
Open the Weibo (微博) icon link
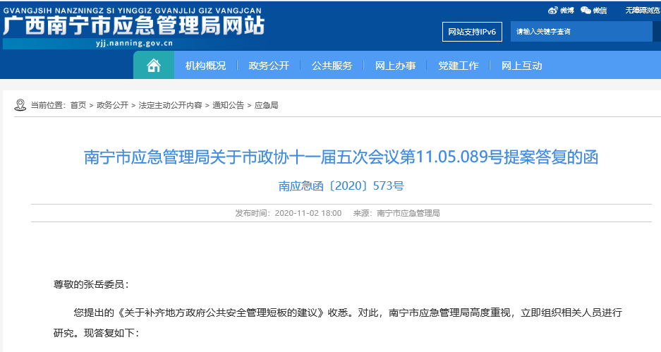561,11
